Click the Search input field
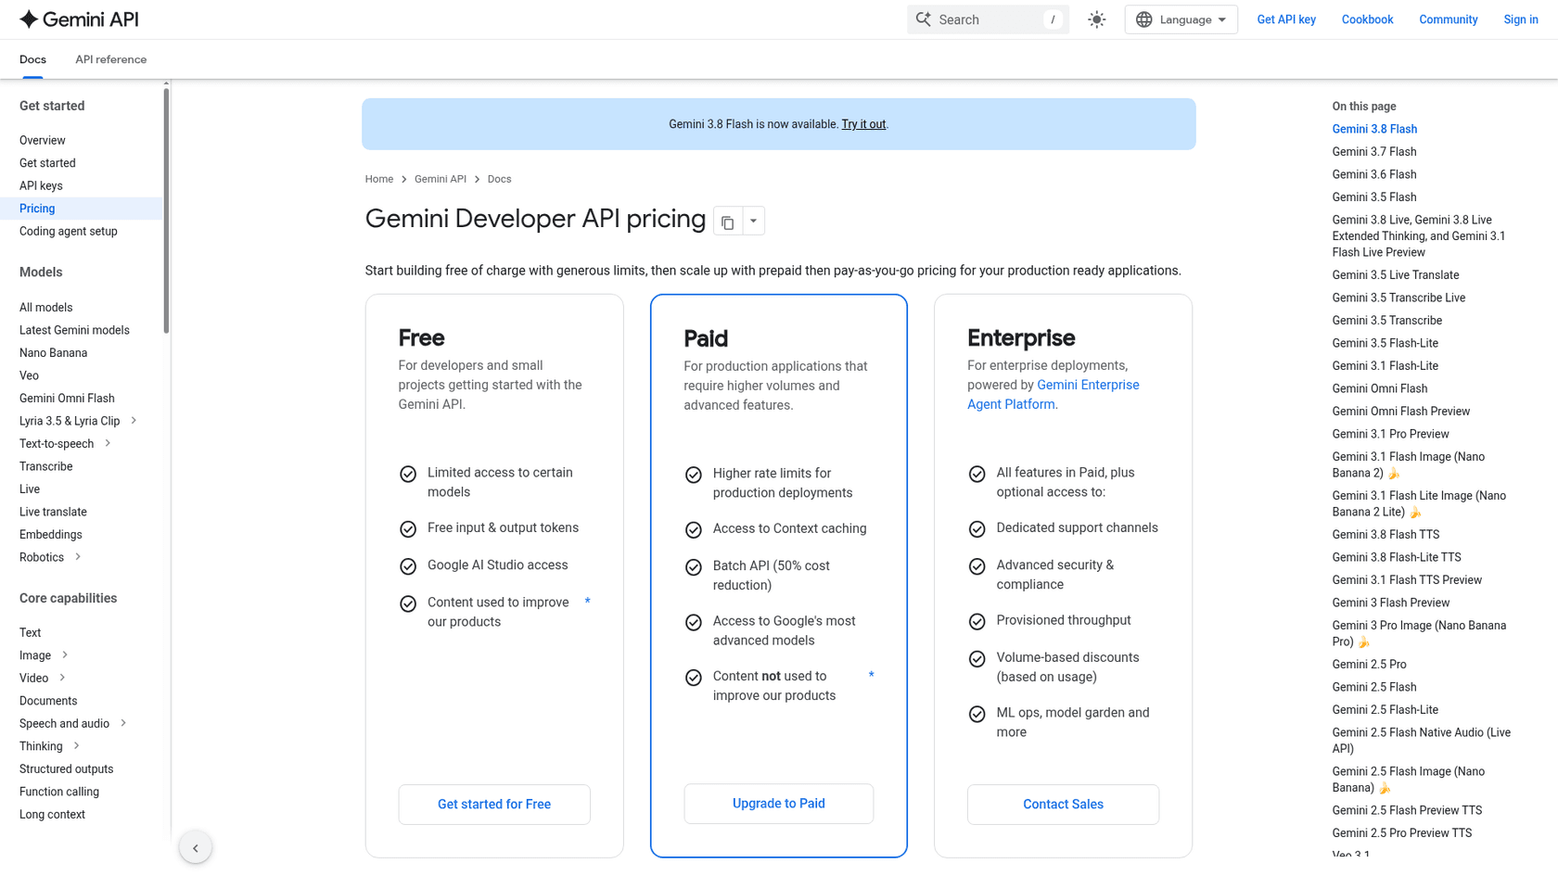The image size is (1558, 876). click(988, 19)
